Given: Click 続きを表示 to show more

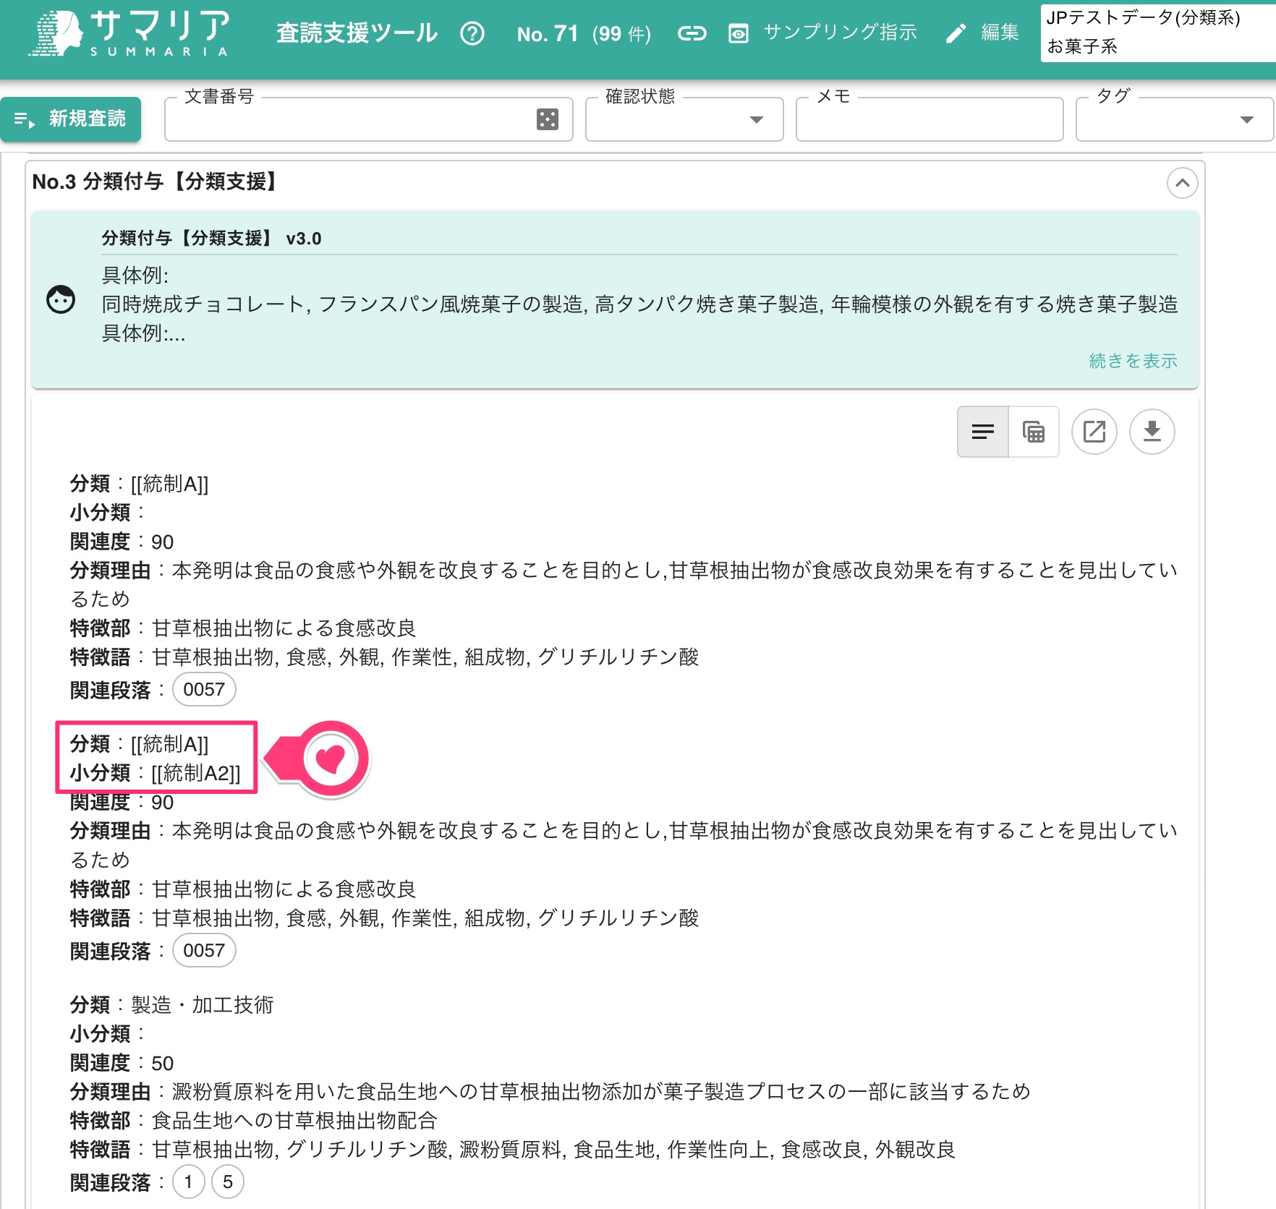Looking at the screenshot, I should point(1133,361).
